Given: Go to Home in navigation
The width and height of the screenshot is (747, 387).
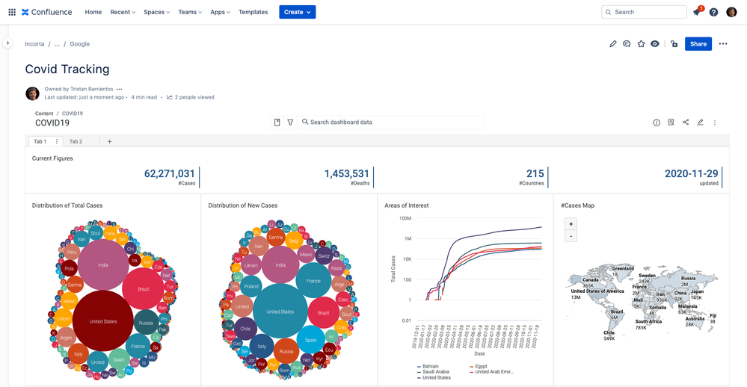Looking at the screenshot, I should tap(93, 12).
